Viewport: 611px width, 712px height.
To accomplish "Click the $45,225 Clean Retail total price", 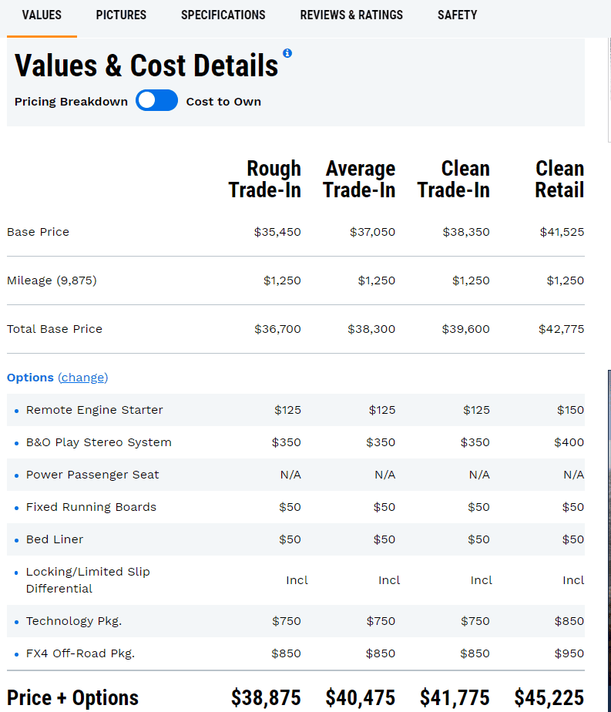I will tap(549, 698).
